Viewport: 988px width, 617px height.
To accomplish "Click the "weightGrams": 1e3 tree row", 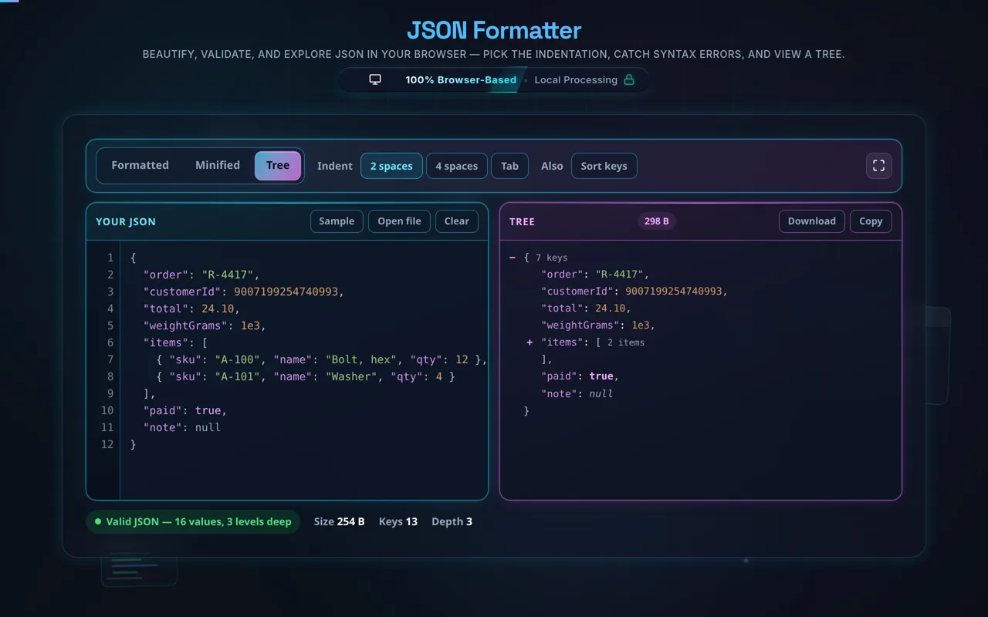I will (598, 325).
